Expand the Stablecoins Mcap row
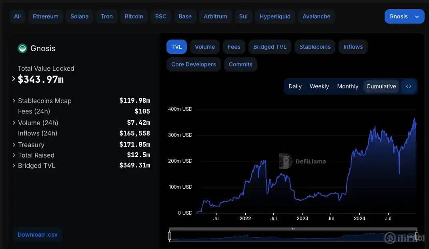The width and height of the screenshot is (429, 249). click(14, 101)
